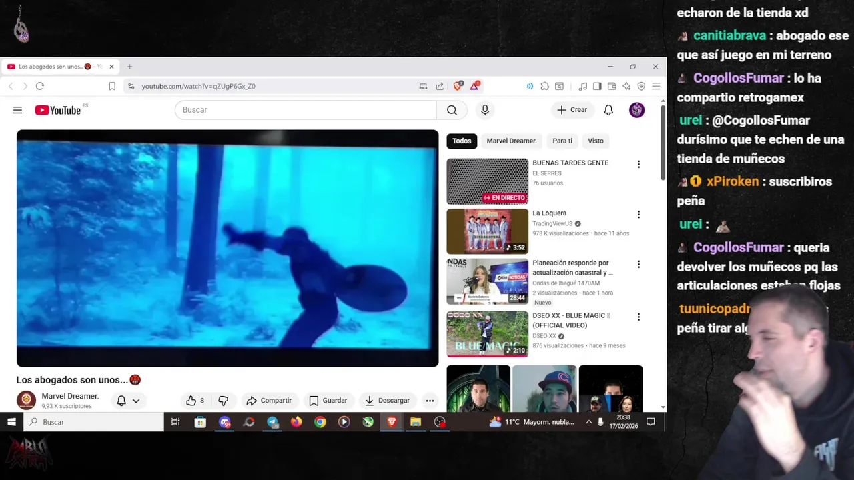
Task: Open Marvel Dreamer channel avatar
Action: [26, 400]
